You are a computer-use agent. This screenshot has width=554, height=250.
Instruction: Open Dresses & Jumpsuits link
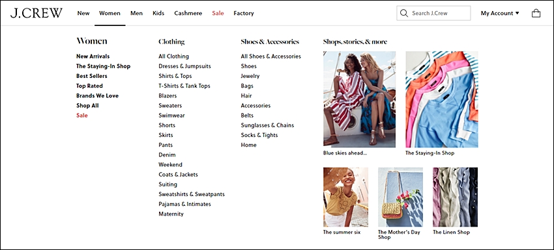point(184,66)
